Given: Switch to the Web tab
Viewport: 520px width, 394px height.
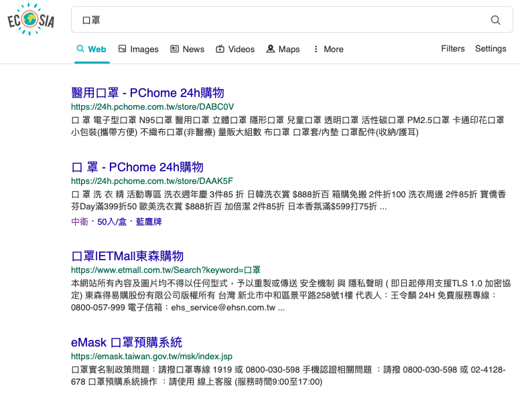Looking at the screenshot, I should click(92, 50).
